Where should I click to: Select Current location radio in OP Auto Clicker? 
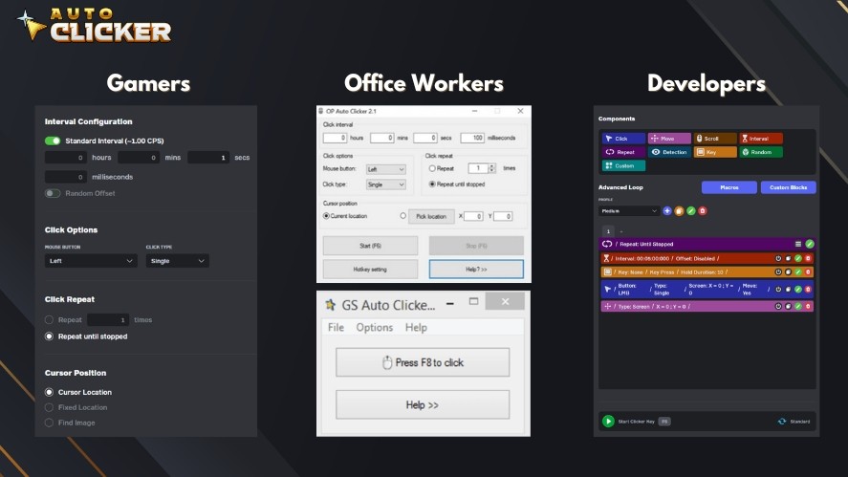(x=326, y=216)
